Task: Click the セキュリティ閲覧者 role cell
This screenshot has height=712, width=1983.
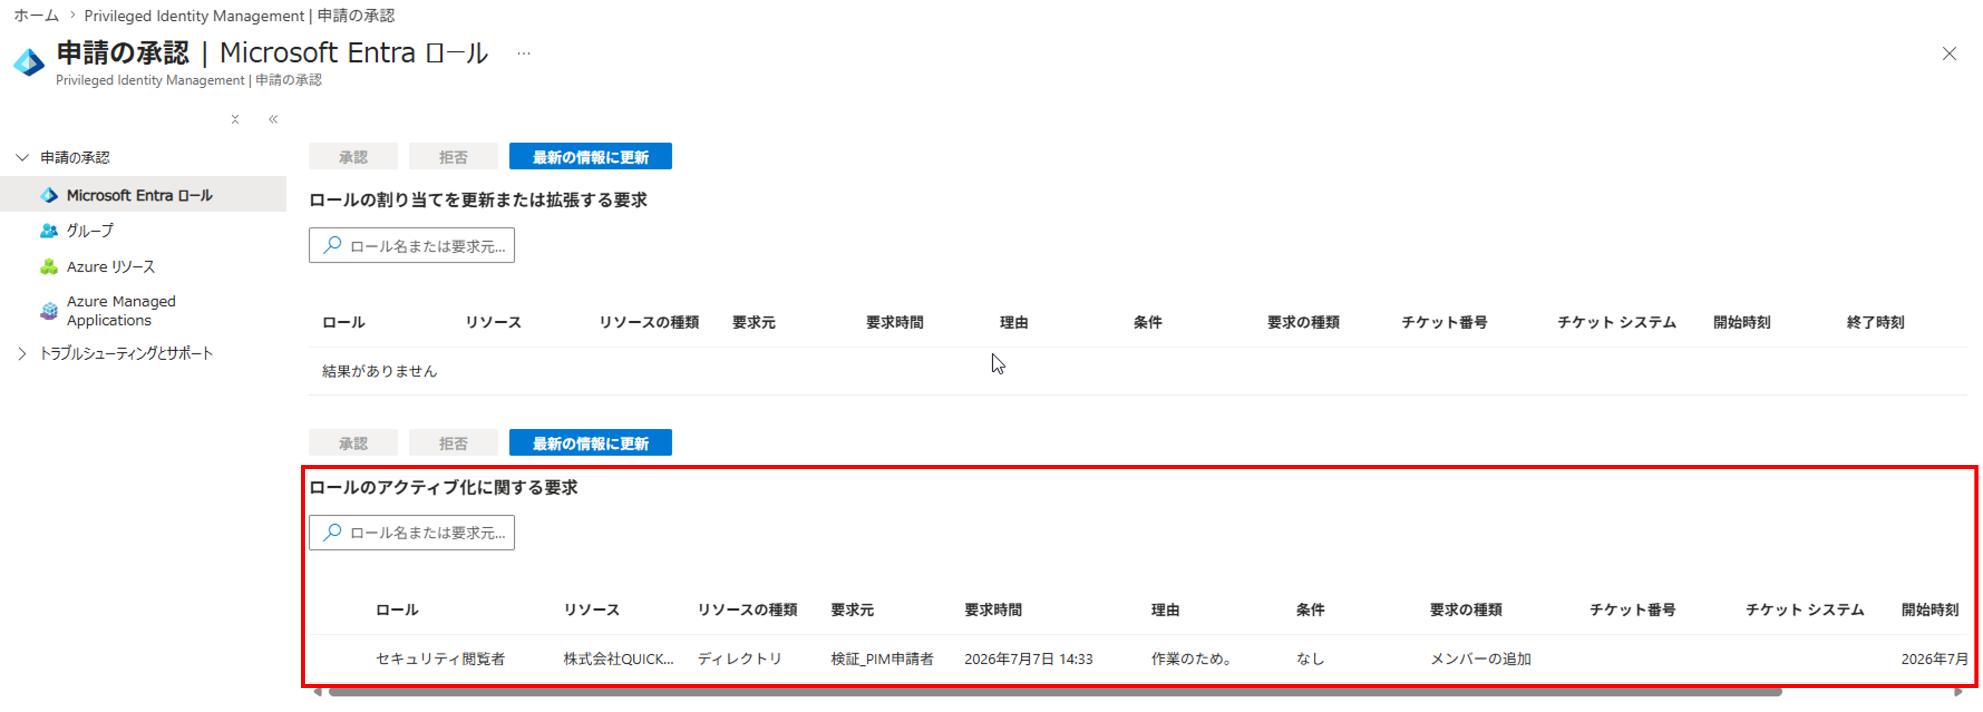Action: tap(440, 659)
